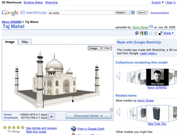Screen dimensions: 177x135
Task: Click the Made with Google SketchUp heading
Action: coord(139,42)
